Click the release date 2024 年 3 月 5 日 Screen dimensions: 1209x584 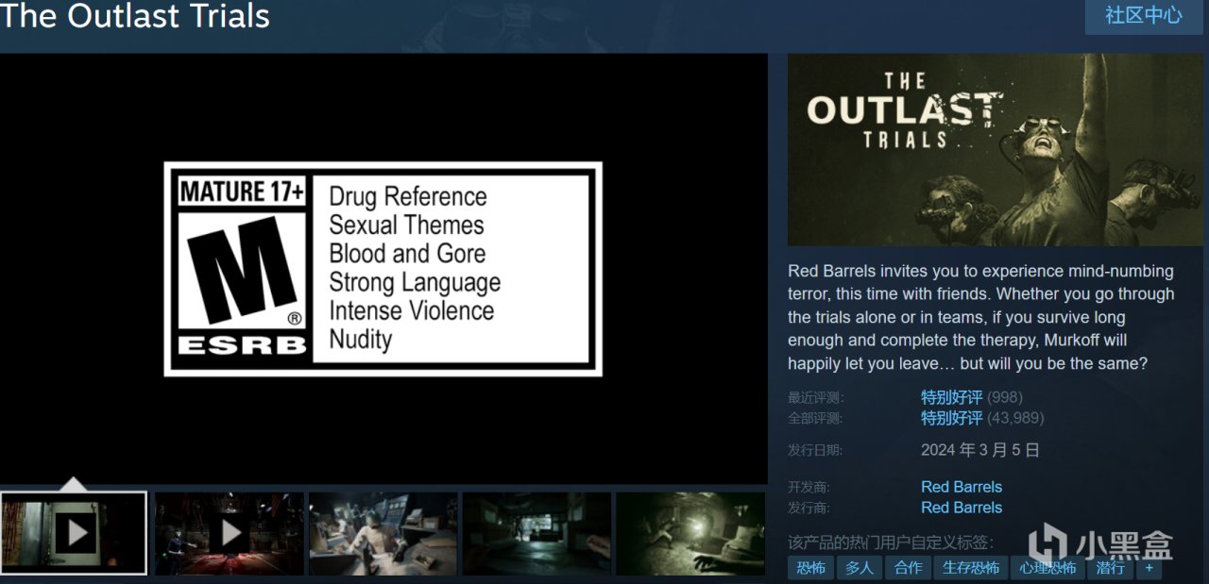(980, 450)
